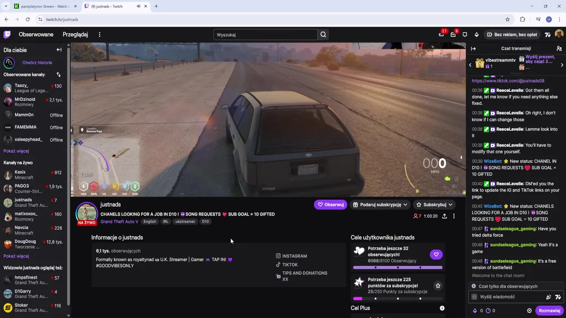Viewport: 566px width, 318px height.
Task: Click the Rozmawiaj chat button
Action: click(549, 310)
